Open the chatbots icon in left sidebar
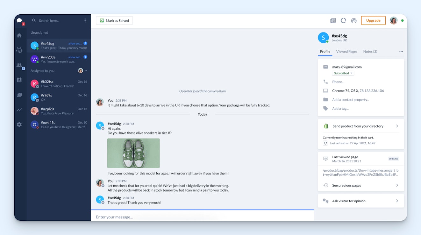 (x=19, y=50)
